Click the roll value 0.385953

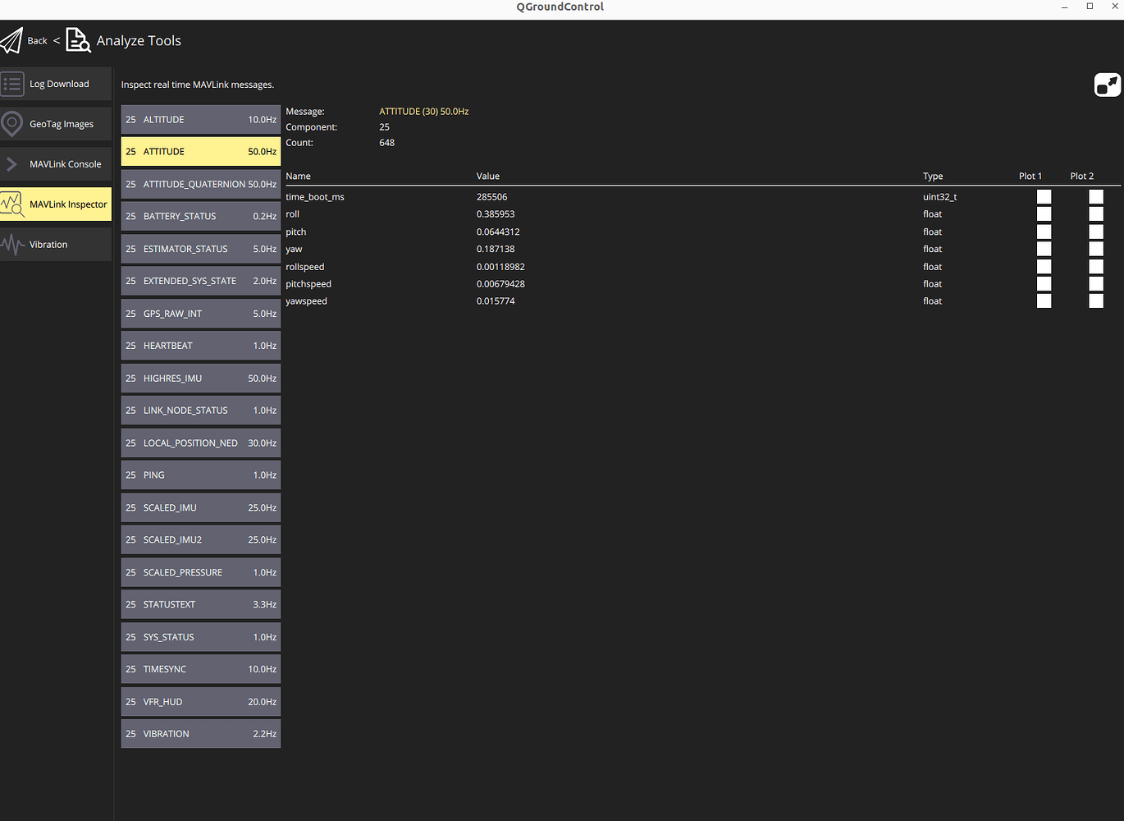tap(496, 214)
